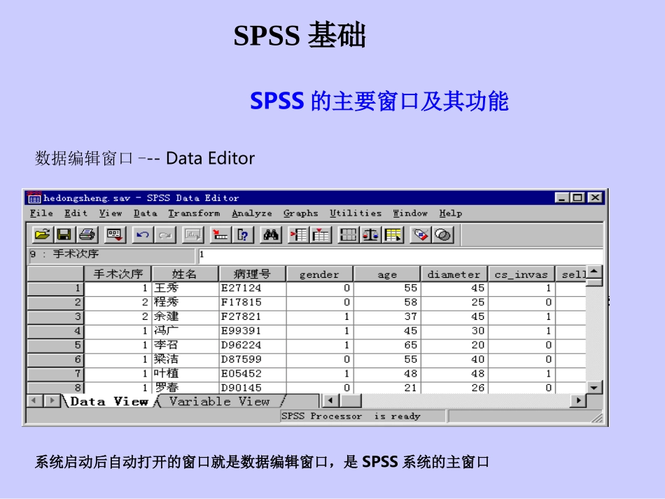Open the Utilities menu
The height and width of the screenshot is (499, 665).
[x=356, y=213]
